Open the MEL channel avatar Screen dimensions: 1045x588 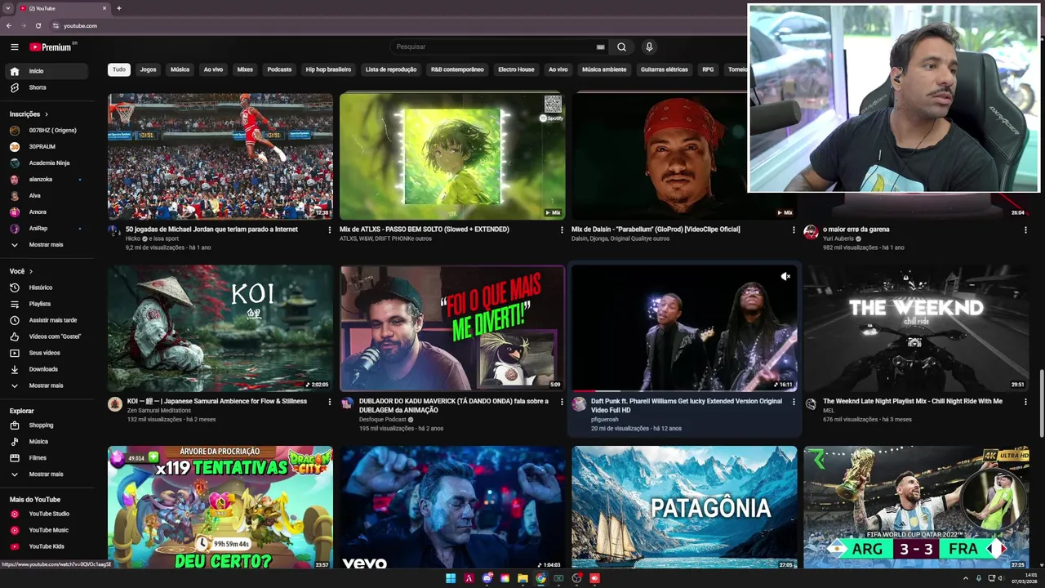[x=811, y=403]
